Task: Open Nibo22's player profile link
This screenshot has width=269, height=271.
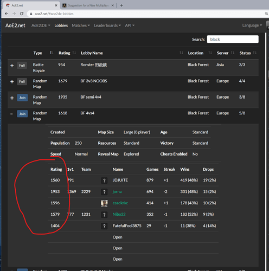Action: [119, 214]
